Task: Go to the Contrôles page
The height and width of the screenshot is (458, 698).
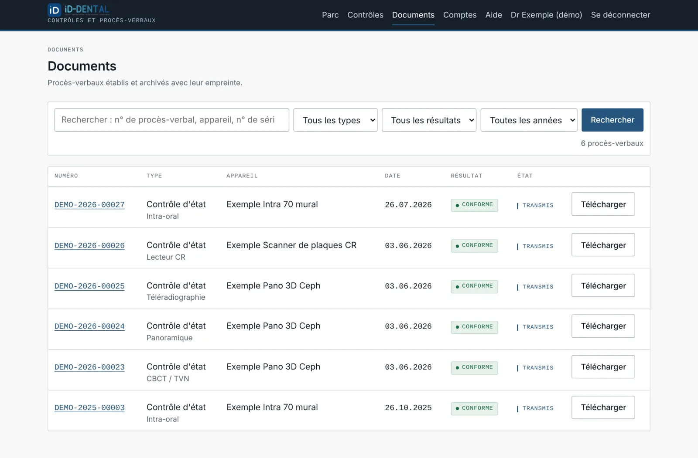Action: point(365,15)
